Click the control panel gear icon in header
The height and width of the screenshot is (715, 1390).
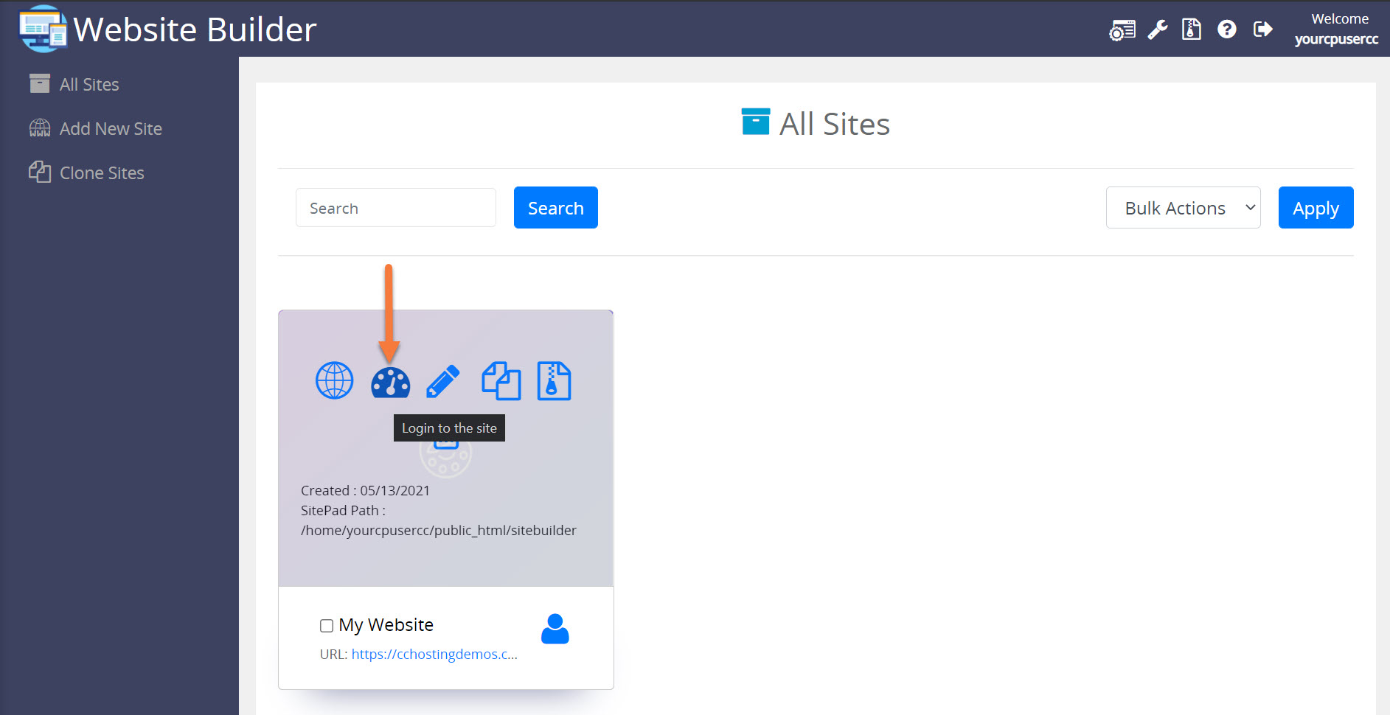1122,30
